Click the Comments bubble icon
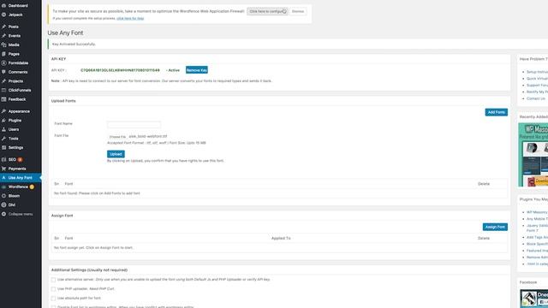This screenshot has width=548, height=308. pos(3,72)
